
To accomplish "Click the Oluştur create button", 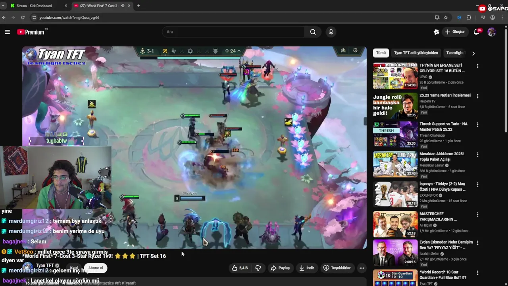I will coord(454,32).
